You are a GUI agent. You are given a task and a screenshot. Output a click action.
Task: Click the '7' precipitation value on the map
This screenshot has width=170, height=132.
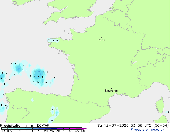coord(19,70)
